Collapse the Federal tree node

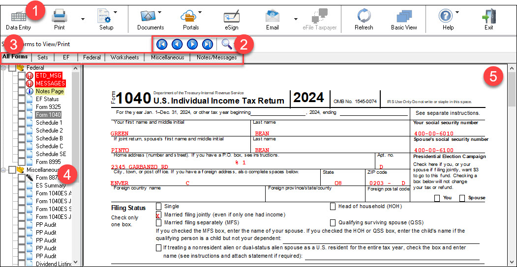click(x=3, y=68)
